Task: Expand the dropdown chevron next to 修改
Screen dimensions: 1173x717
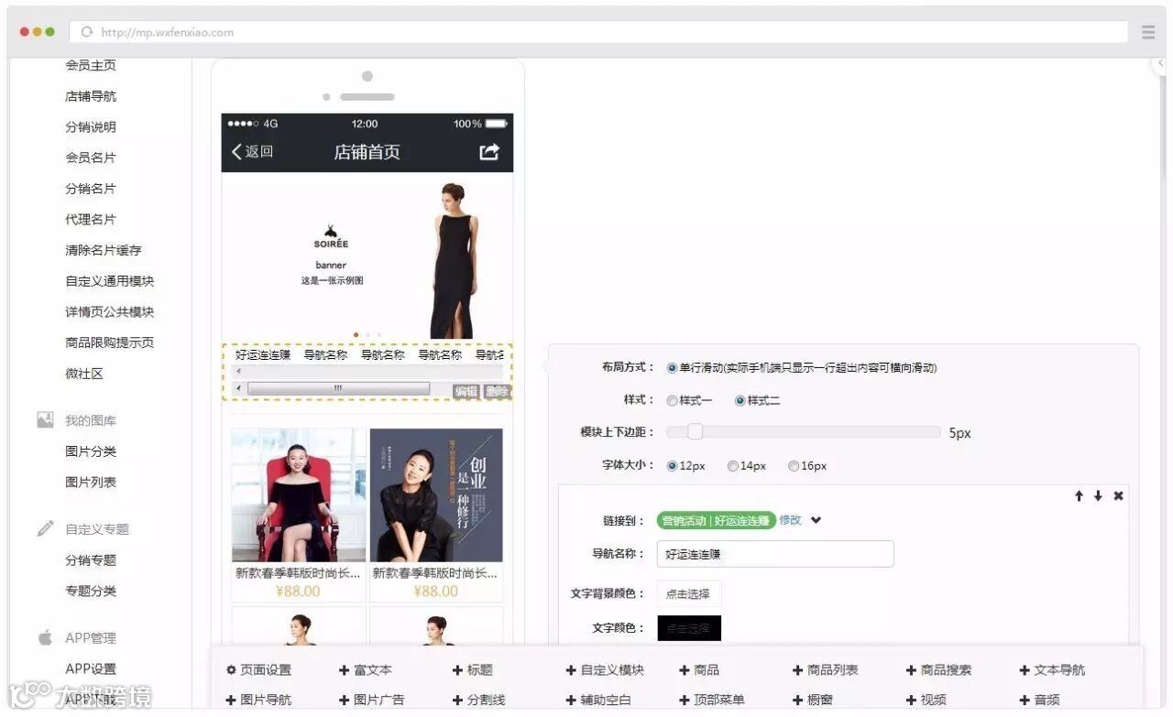Action: [x=817, y=520]
